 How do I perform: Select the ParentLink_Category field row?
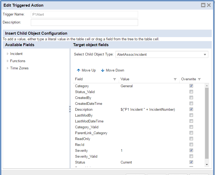click(91, 133)
